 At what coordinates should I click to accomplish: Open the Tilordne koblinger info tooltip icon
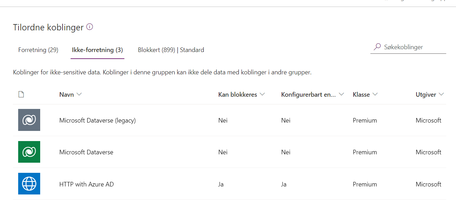click(x=89, y=27)
